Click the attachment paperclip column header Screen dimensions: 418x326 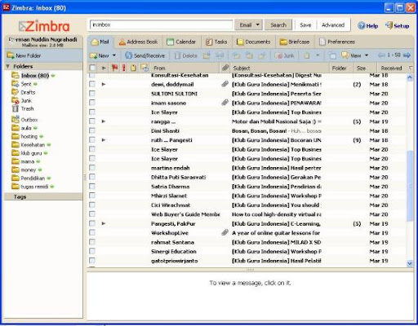point(225,68)
